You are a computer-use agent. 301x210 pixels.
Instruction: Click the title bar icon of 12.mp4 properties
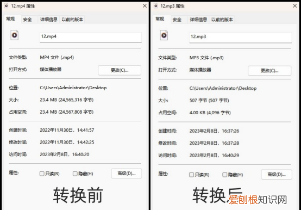(x=7, y=6)
